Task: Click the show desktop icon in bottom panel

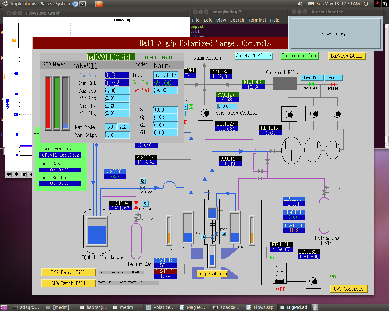Action: pos(4,307)
